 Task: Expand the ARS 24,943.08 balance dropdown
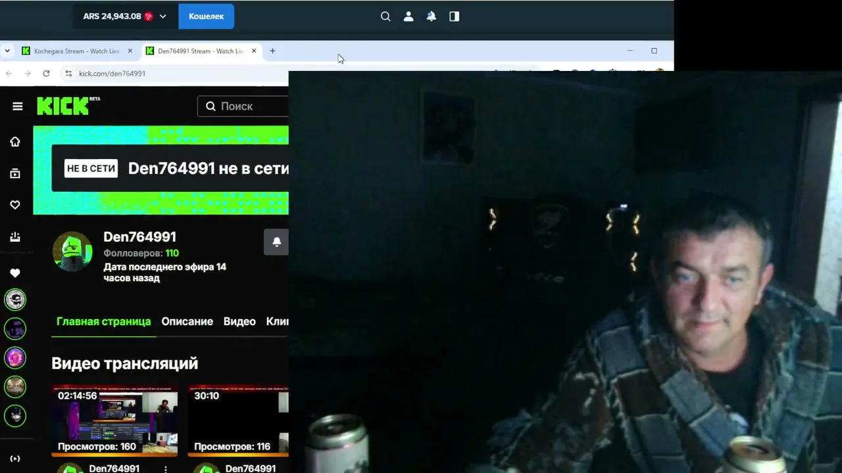point(125,16)
